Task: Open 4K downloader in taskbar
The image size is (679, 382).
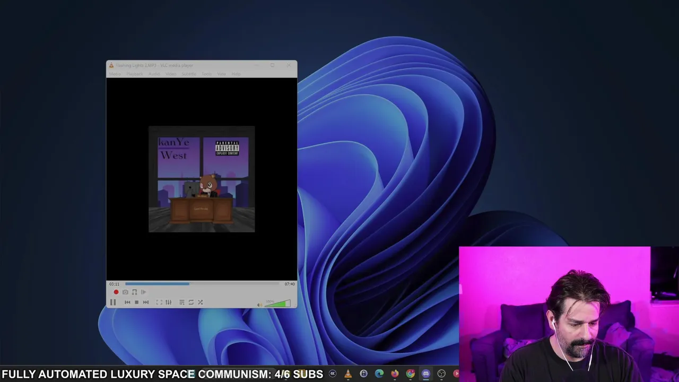Action: click(x=333, y=374)
